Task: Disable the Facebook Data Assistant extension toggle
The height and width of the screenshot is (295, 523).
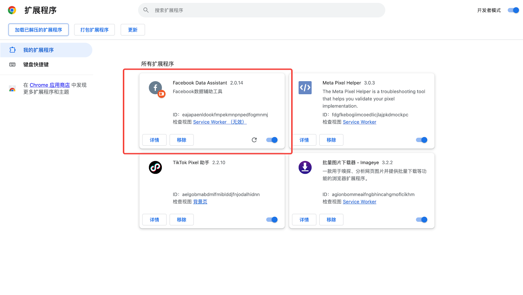Action: (272, 140)
